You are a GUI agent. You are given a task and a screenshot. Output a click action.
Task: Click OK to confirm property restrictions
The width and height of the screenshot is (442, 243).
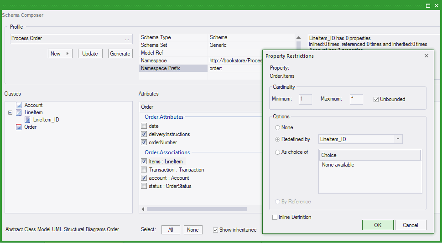tap(378, 225)
